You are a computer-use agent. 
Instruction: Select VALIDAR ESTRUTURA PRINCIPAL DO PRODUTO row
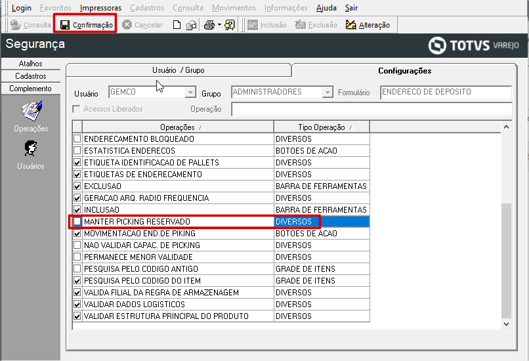pos(221,316)
